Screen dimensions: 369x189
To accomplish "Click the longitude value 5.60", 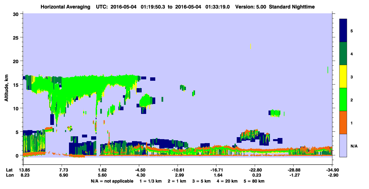I will [102, 175].
